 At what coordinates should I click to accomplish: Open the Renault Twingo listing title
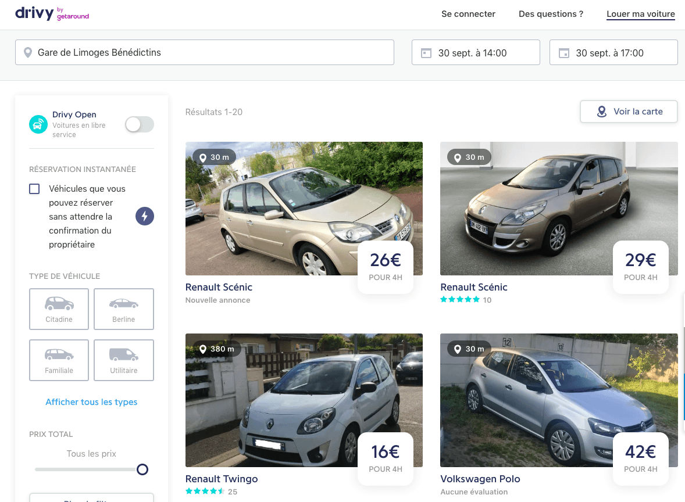click(222, 479)
